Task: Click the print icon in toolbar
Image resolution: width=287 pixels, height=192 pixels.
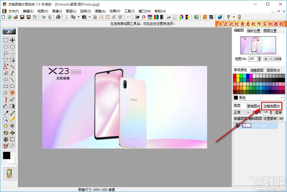Action: [58, 17]
